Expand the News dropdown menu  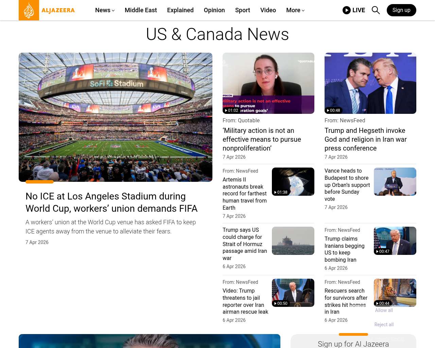105,10
